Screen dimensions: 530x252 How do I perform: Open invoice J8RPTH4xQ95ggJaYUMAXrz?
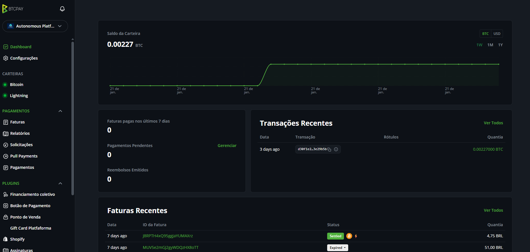[x=168, y=236]
